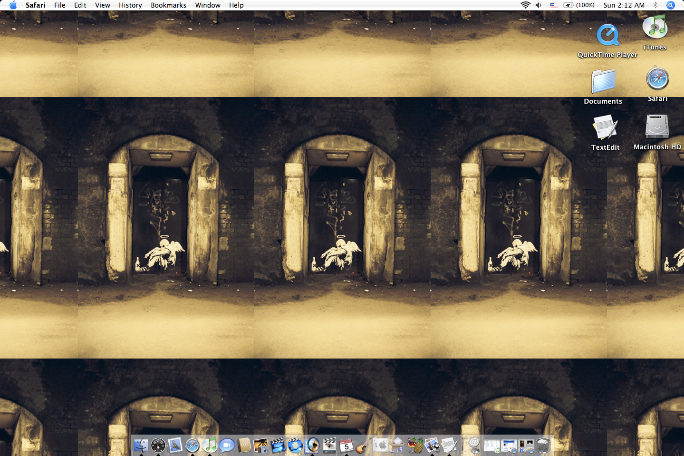Viewport: 684px width, 456px height.
Task: Open Preview from the dock
Action: (x=432, y=445)
